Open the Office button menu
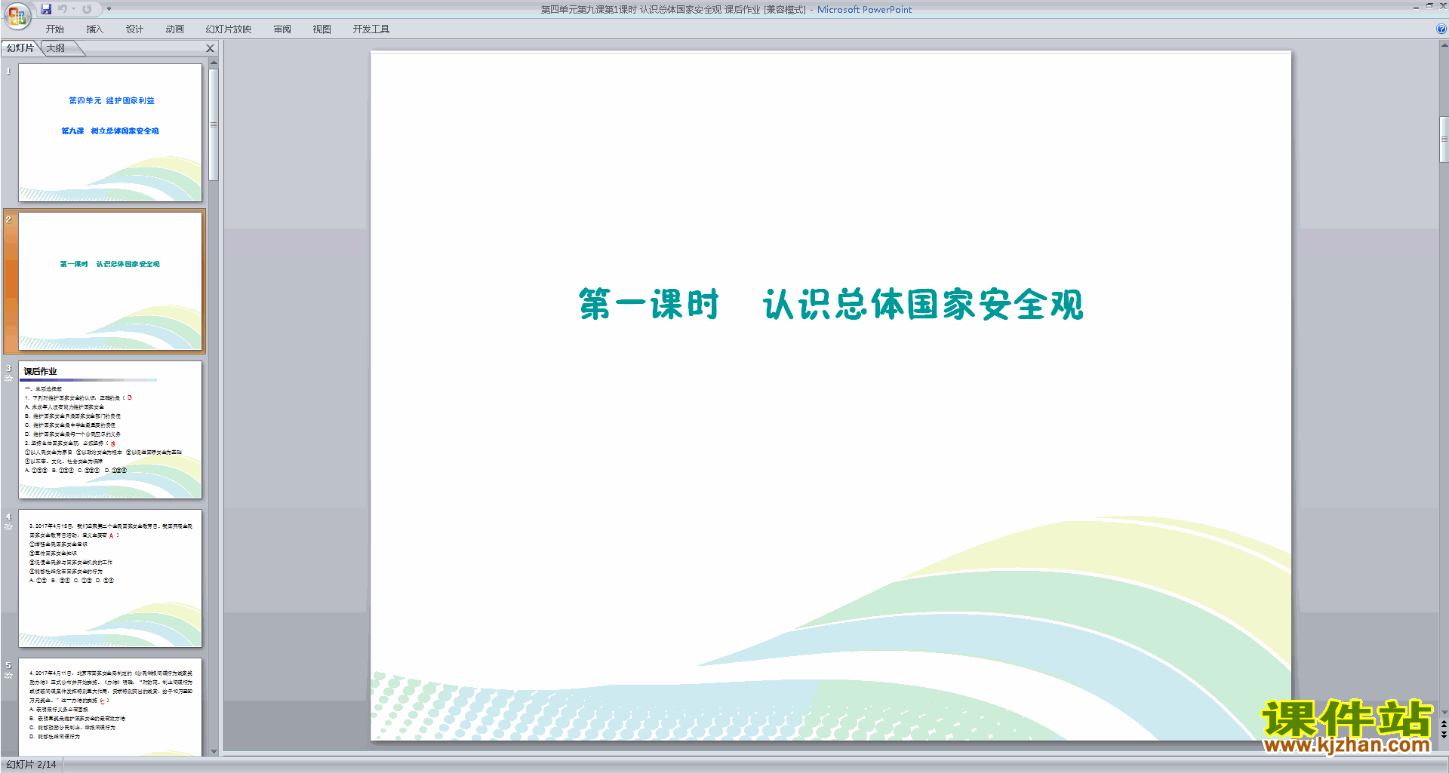The image size is (1449, 773). 17,15
